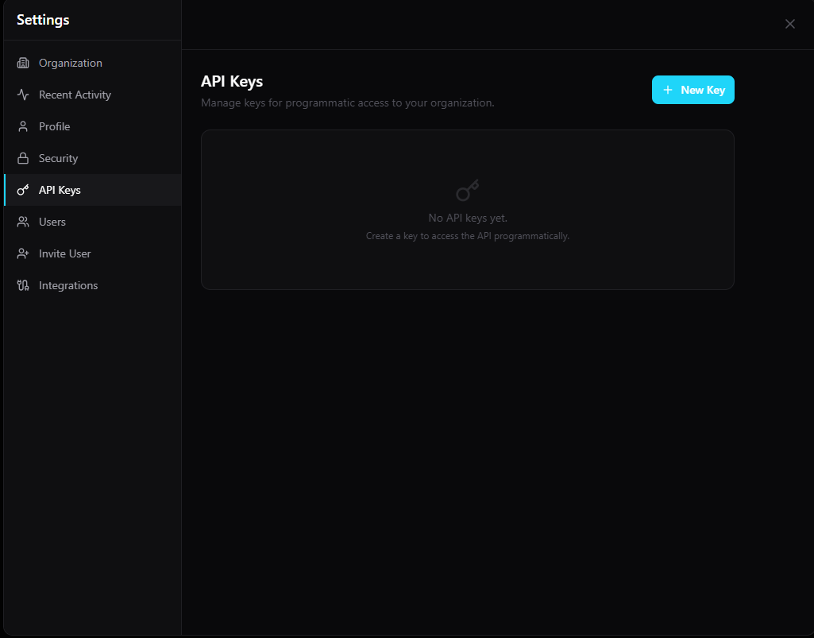Viewport: 814px width, 638px height.
Task: Select the Profile settings entry
Action: coord(54,126)
